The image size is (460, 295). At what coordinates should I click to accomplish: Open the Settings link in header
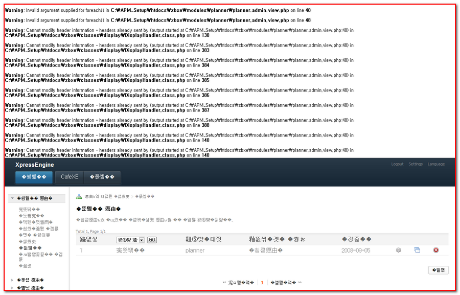point(416,164)
